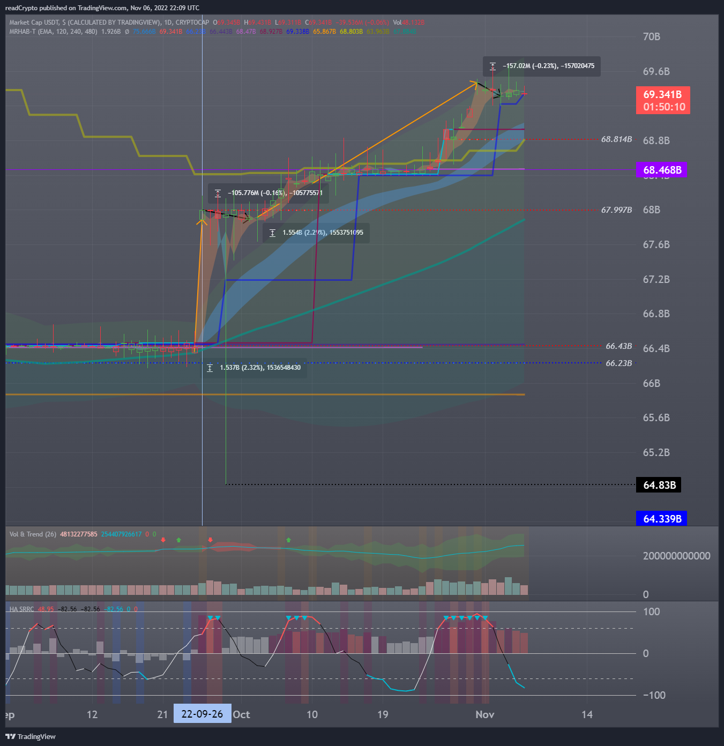
Task: Click the 67.2B price axis label
Action: click(656, 280)
